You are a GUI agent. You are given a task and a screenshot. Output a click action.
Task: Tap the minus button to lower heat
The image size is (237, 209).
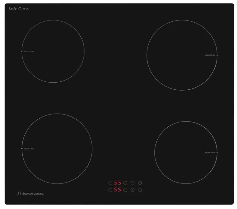click(132, 183)
